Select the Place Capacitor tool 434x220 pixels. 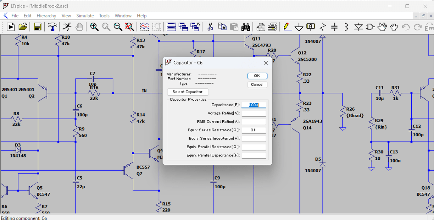coord(334,27)
